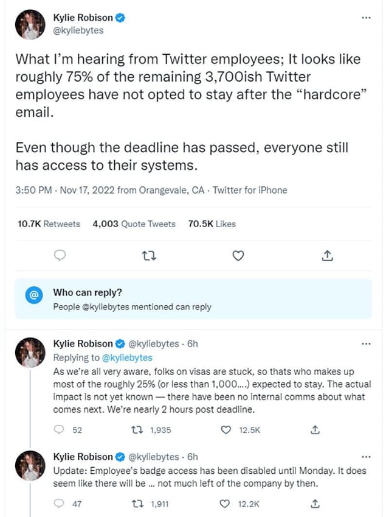View the 10.7K Retweets list

pos(48,223)
